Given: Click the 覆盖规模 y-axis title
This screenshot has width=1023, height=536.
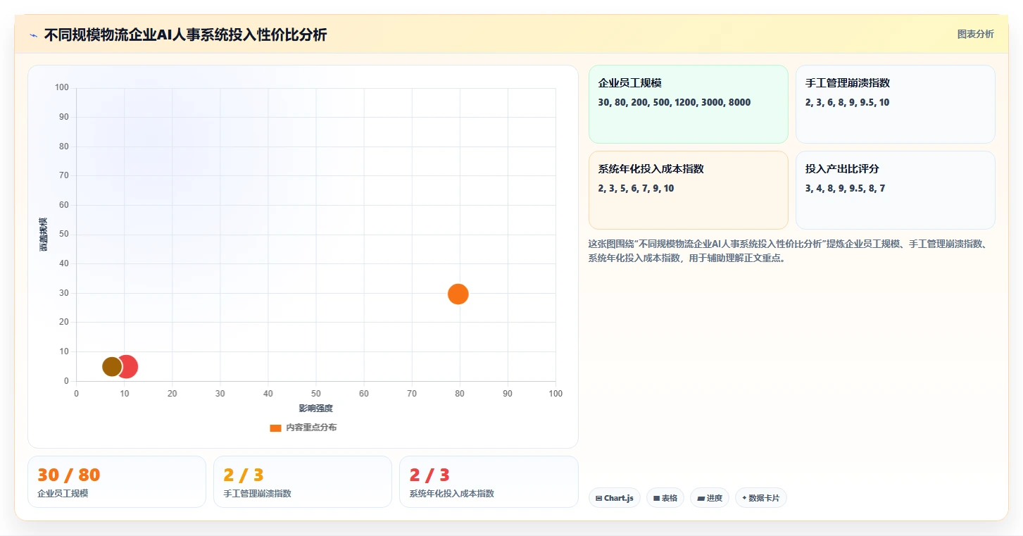Looking at the screenshot, I should click(44, 235).
